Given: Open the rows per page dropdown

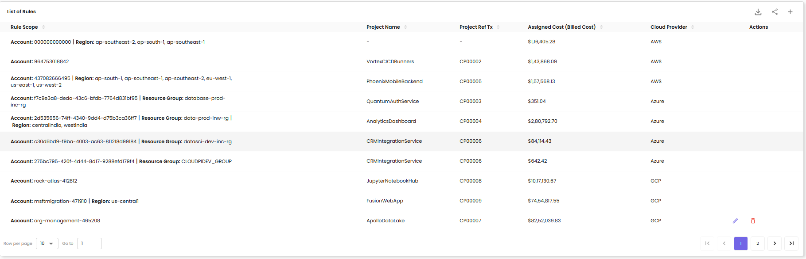Looking at the screenshot, I should pos(47,244).
